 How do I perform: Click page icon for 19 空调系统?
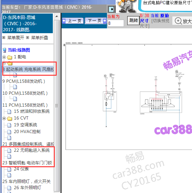(x=9, y=125)
